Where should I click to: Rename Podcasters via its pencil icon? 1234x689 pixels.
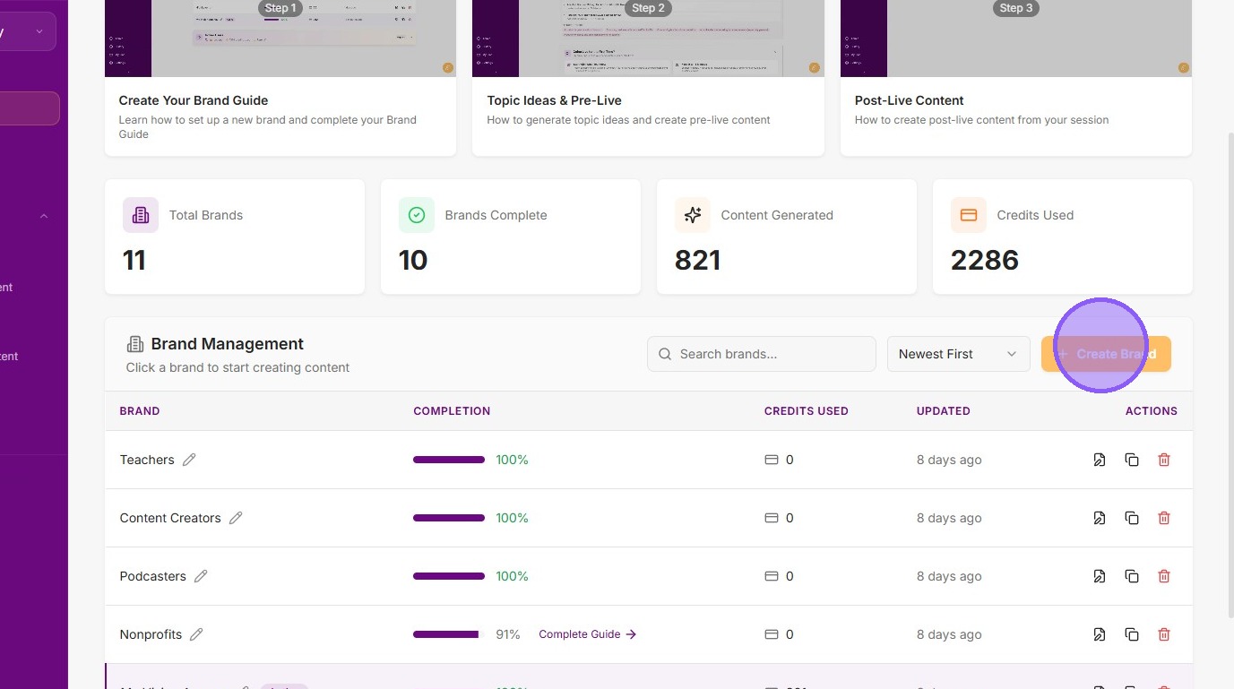(x=201, y=576)
